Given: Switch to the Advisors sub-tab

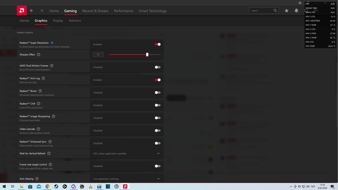Looking at the screenshot, I should 75,21.
